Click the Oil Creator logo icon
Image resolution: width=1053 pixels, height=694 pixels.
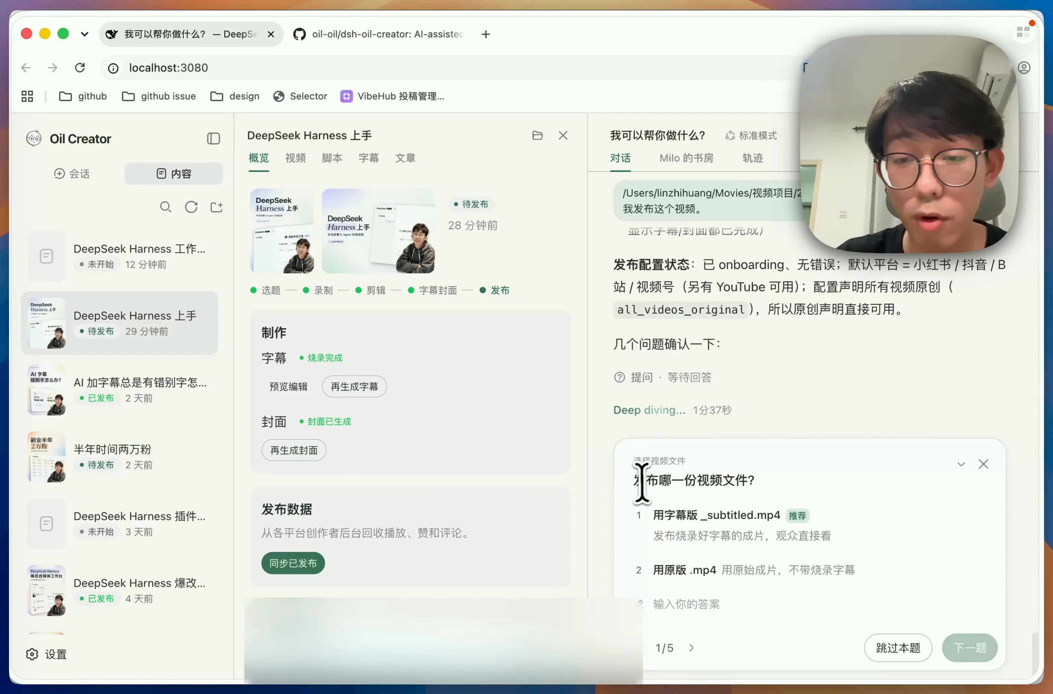pos(34,138)
